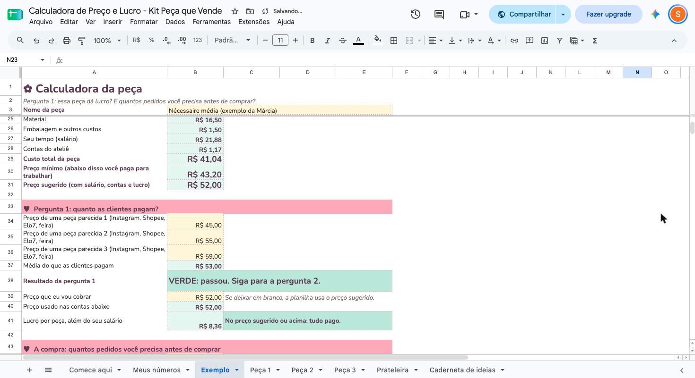Decrease decimal places

[x=166, y=41]
